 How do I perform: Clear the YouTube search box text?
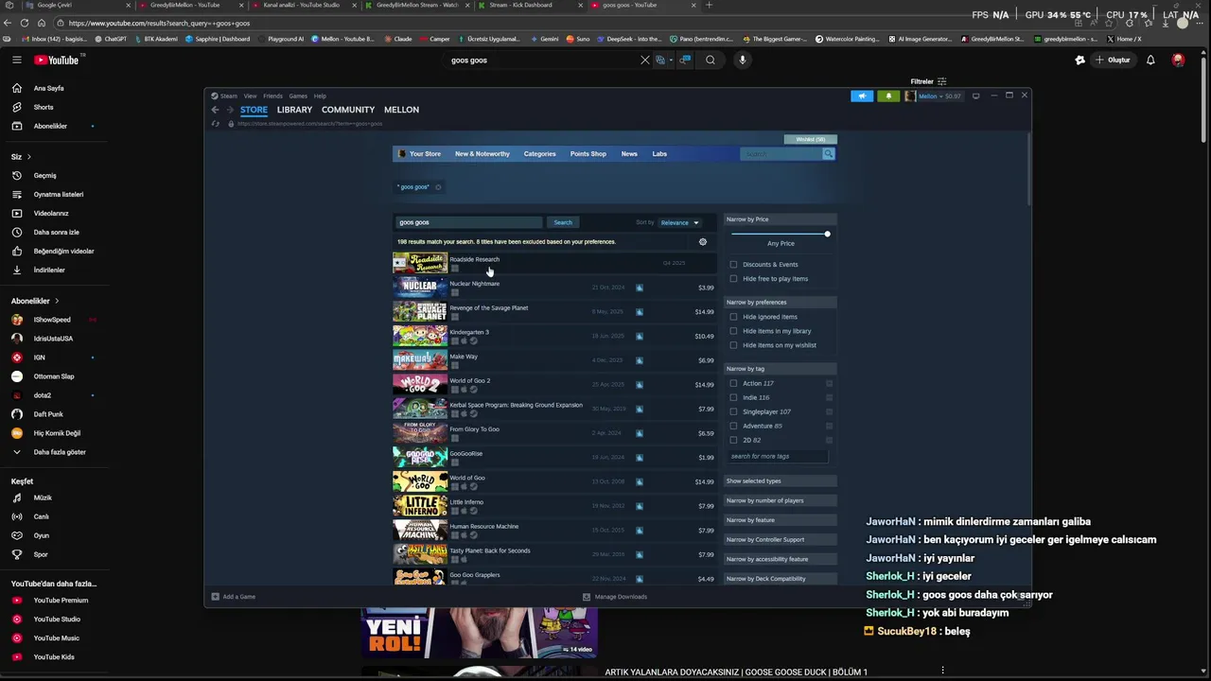coord(645,60)
